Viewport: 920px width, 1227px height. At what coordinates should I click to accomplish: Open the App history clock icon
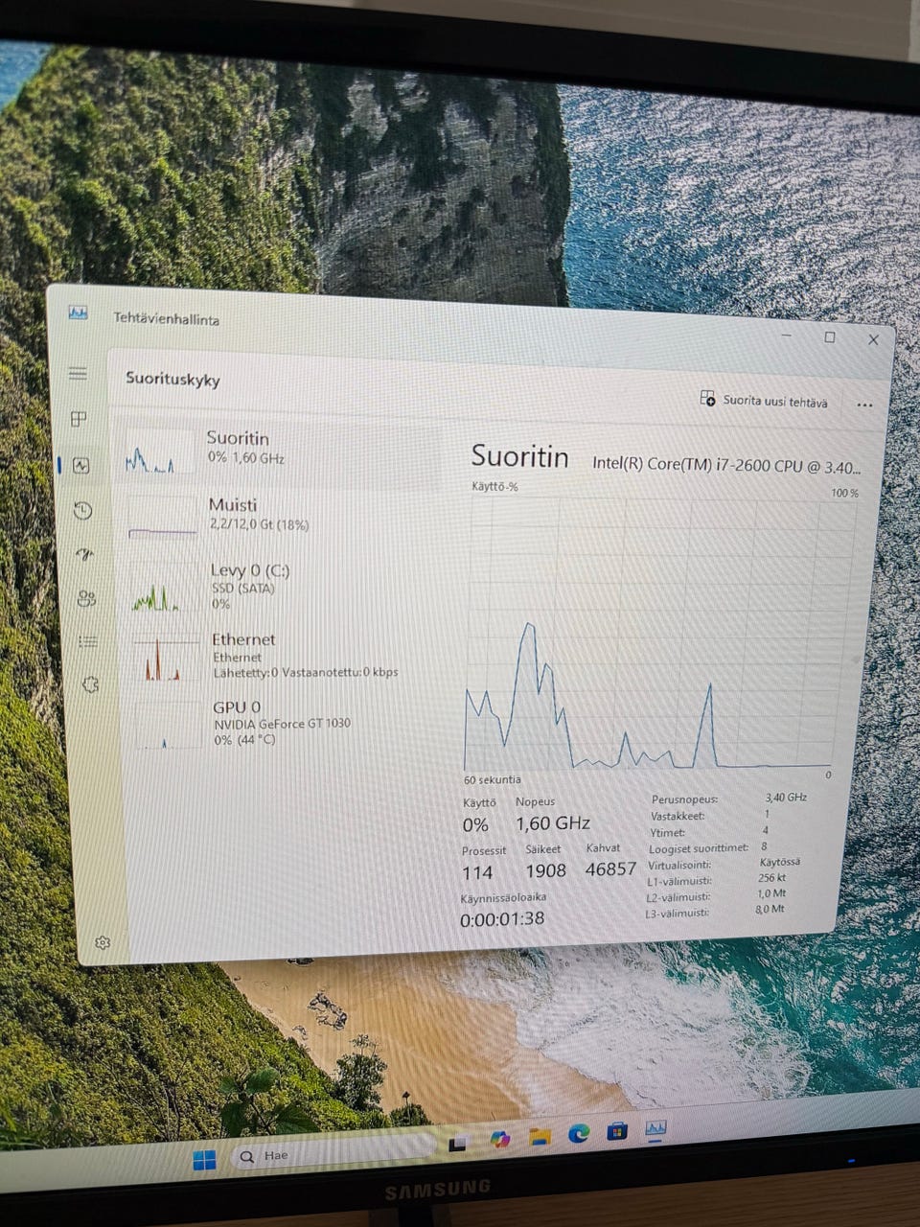pos(82,510)
